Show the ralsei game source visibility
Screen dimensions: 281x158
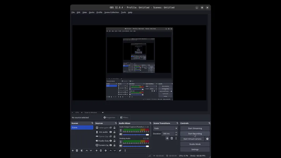pos(111,128)
